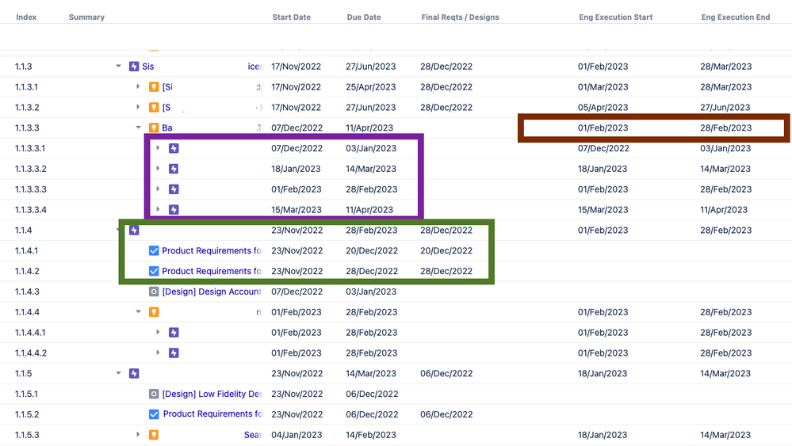Expand row 1.1.3.1 using its arrow
This screenshot has height=446, width=792.
point(138,87)
